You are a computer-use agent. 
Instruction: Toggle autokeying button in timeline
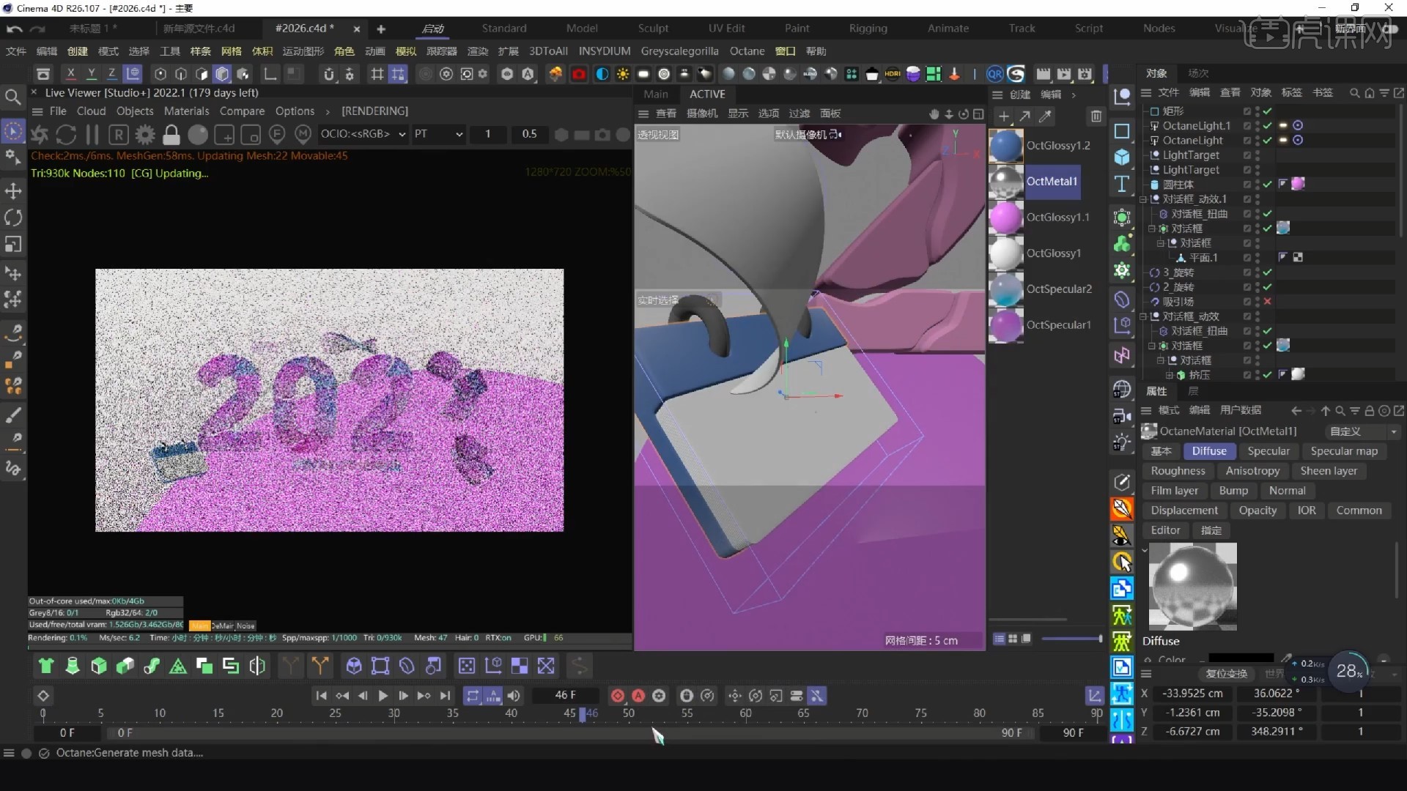638,696
